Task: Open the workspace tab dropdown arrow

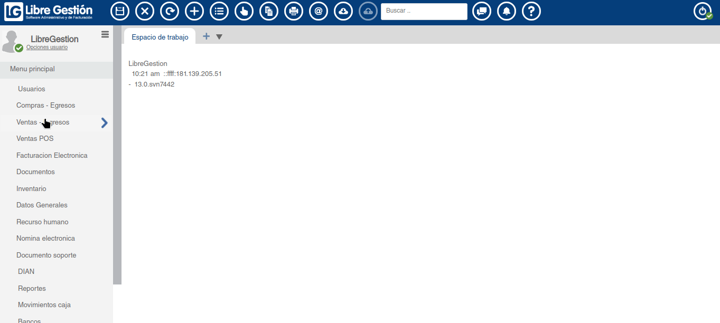Action: 219,36
